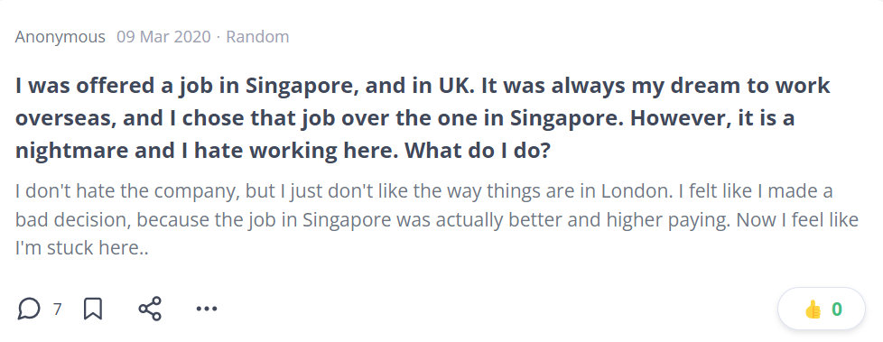
Task: Open the Anonymous author label
Action: pyautogui.click(x=60, y=37)
